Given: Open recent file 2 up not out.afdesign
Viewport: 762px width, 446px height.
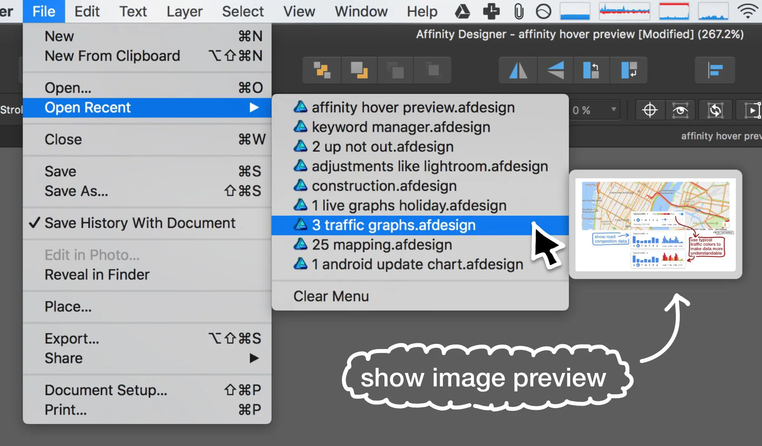Looking at the screenshot, I should point(420,146).
